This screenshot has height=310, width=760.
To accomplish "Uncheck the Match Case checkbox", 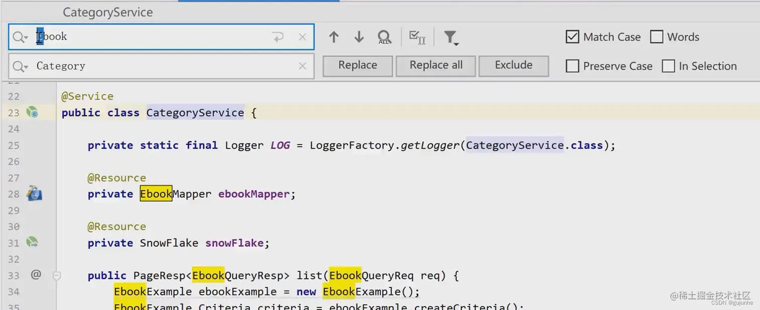I will [x=572, y=37].
